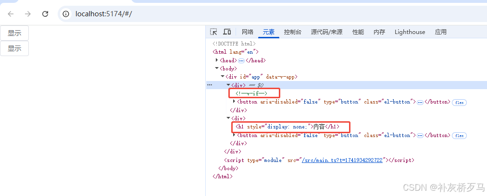The image size is (487, 196).
Task: Open the 控制台 tab
Action: point(293,32)
